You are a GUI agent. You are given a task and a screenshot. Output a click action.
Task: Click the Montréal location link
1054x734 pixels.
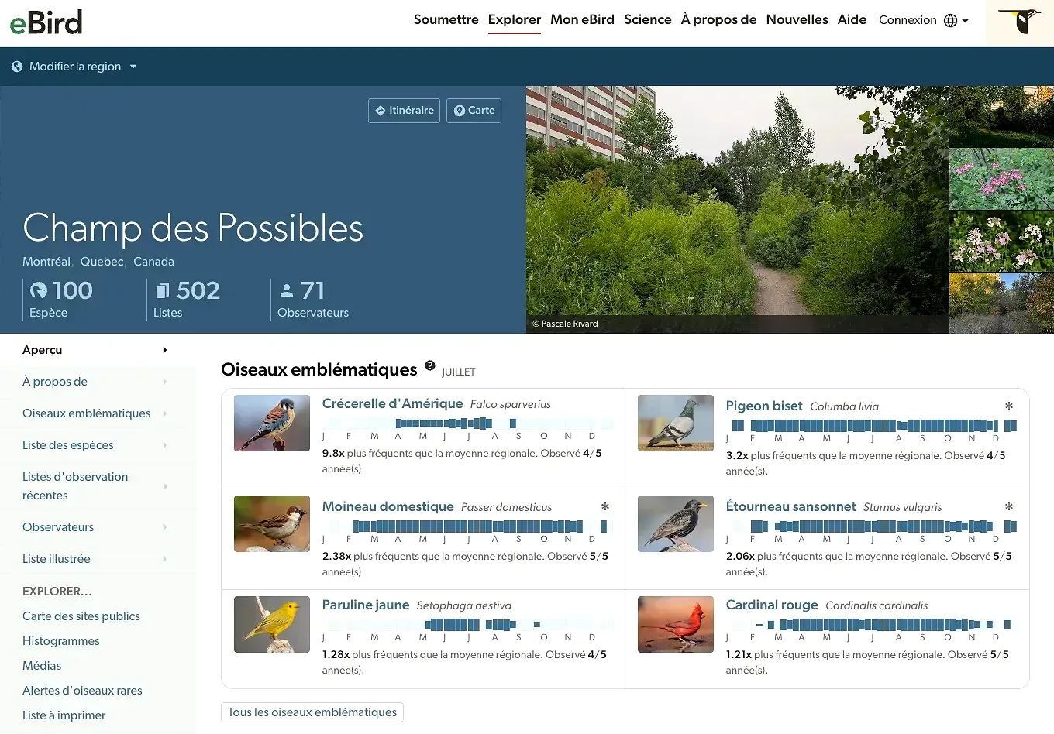click(x=46, y=262)
